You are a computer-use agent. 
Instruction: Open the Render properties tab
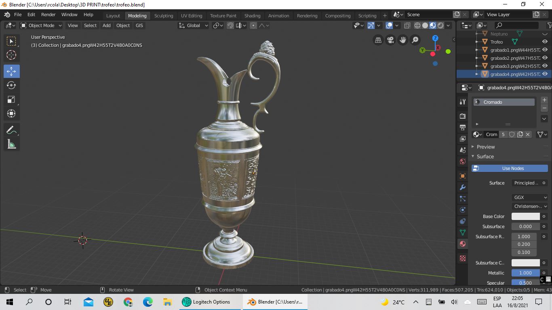pyautogui.click(x=463, y=116)
